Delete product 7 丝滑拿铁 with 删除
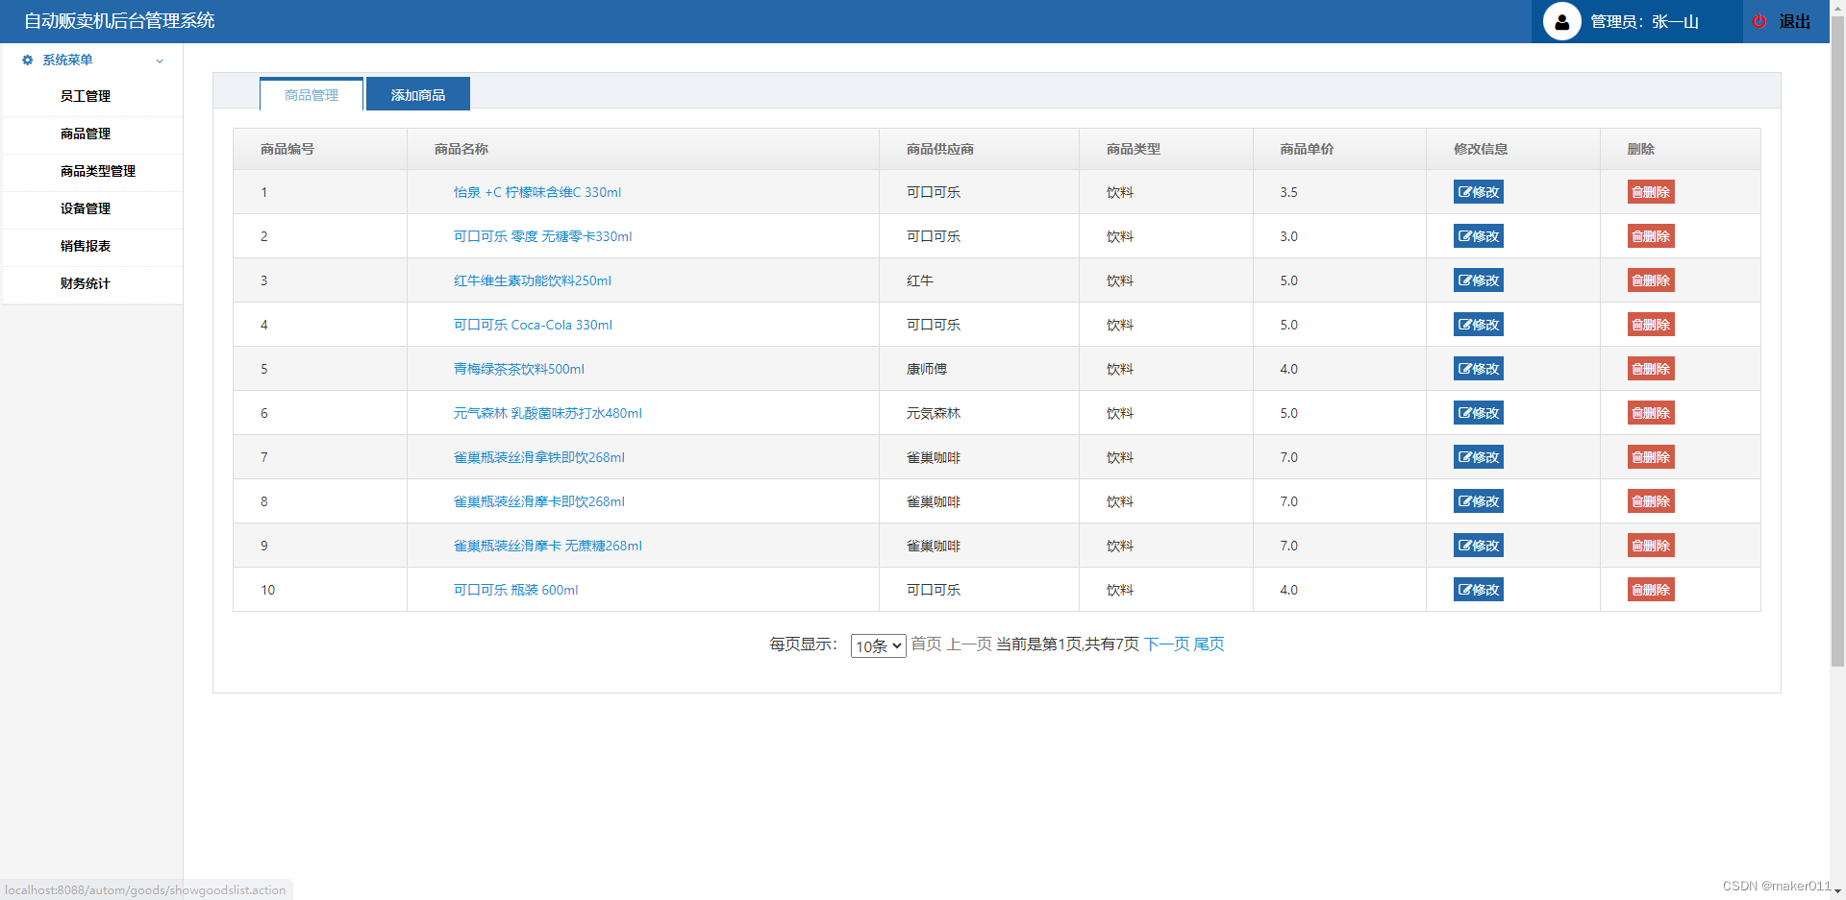Viewport: 1846px width, 900px height. (1651, 457)
